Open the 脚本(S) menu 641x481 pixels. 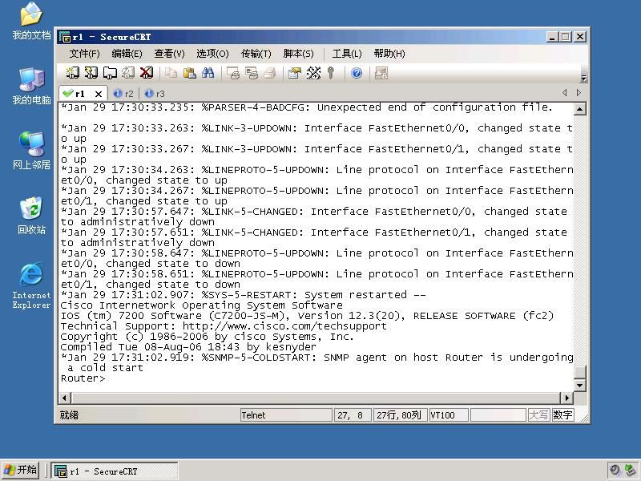coord(298,54)
